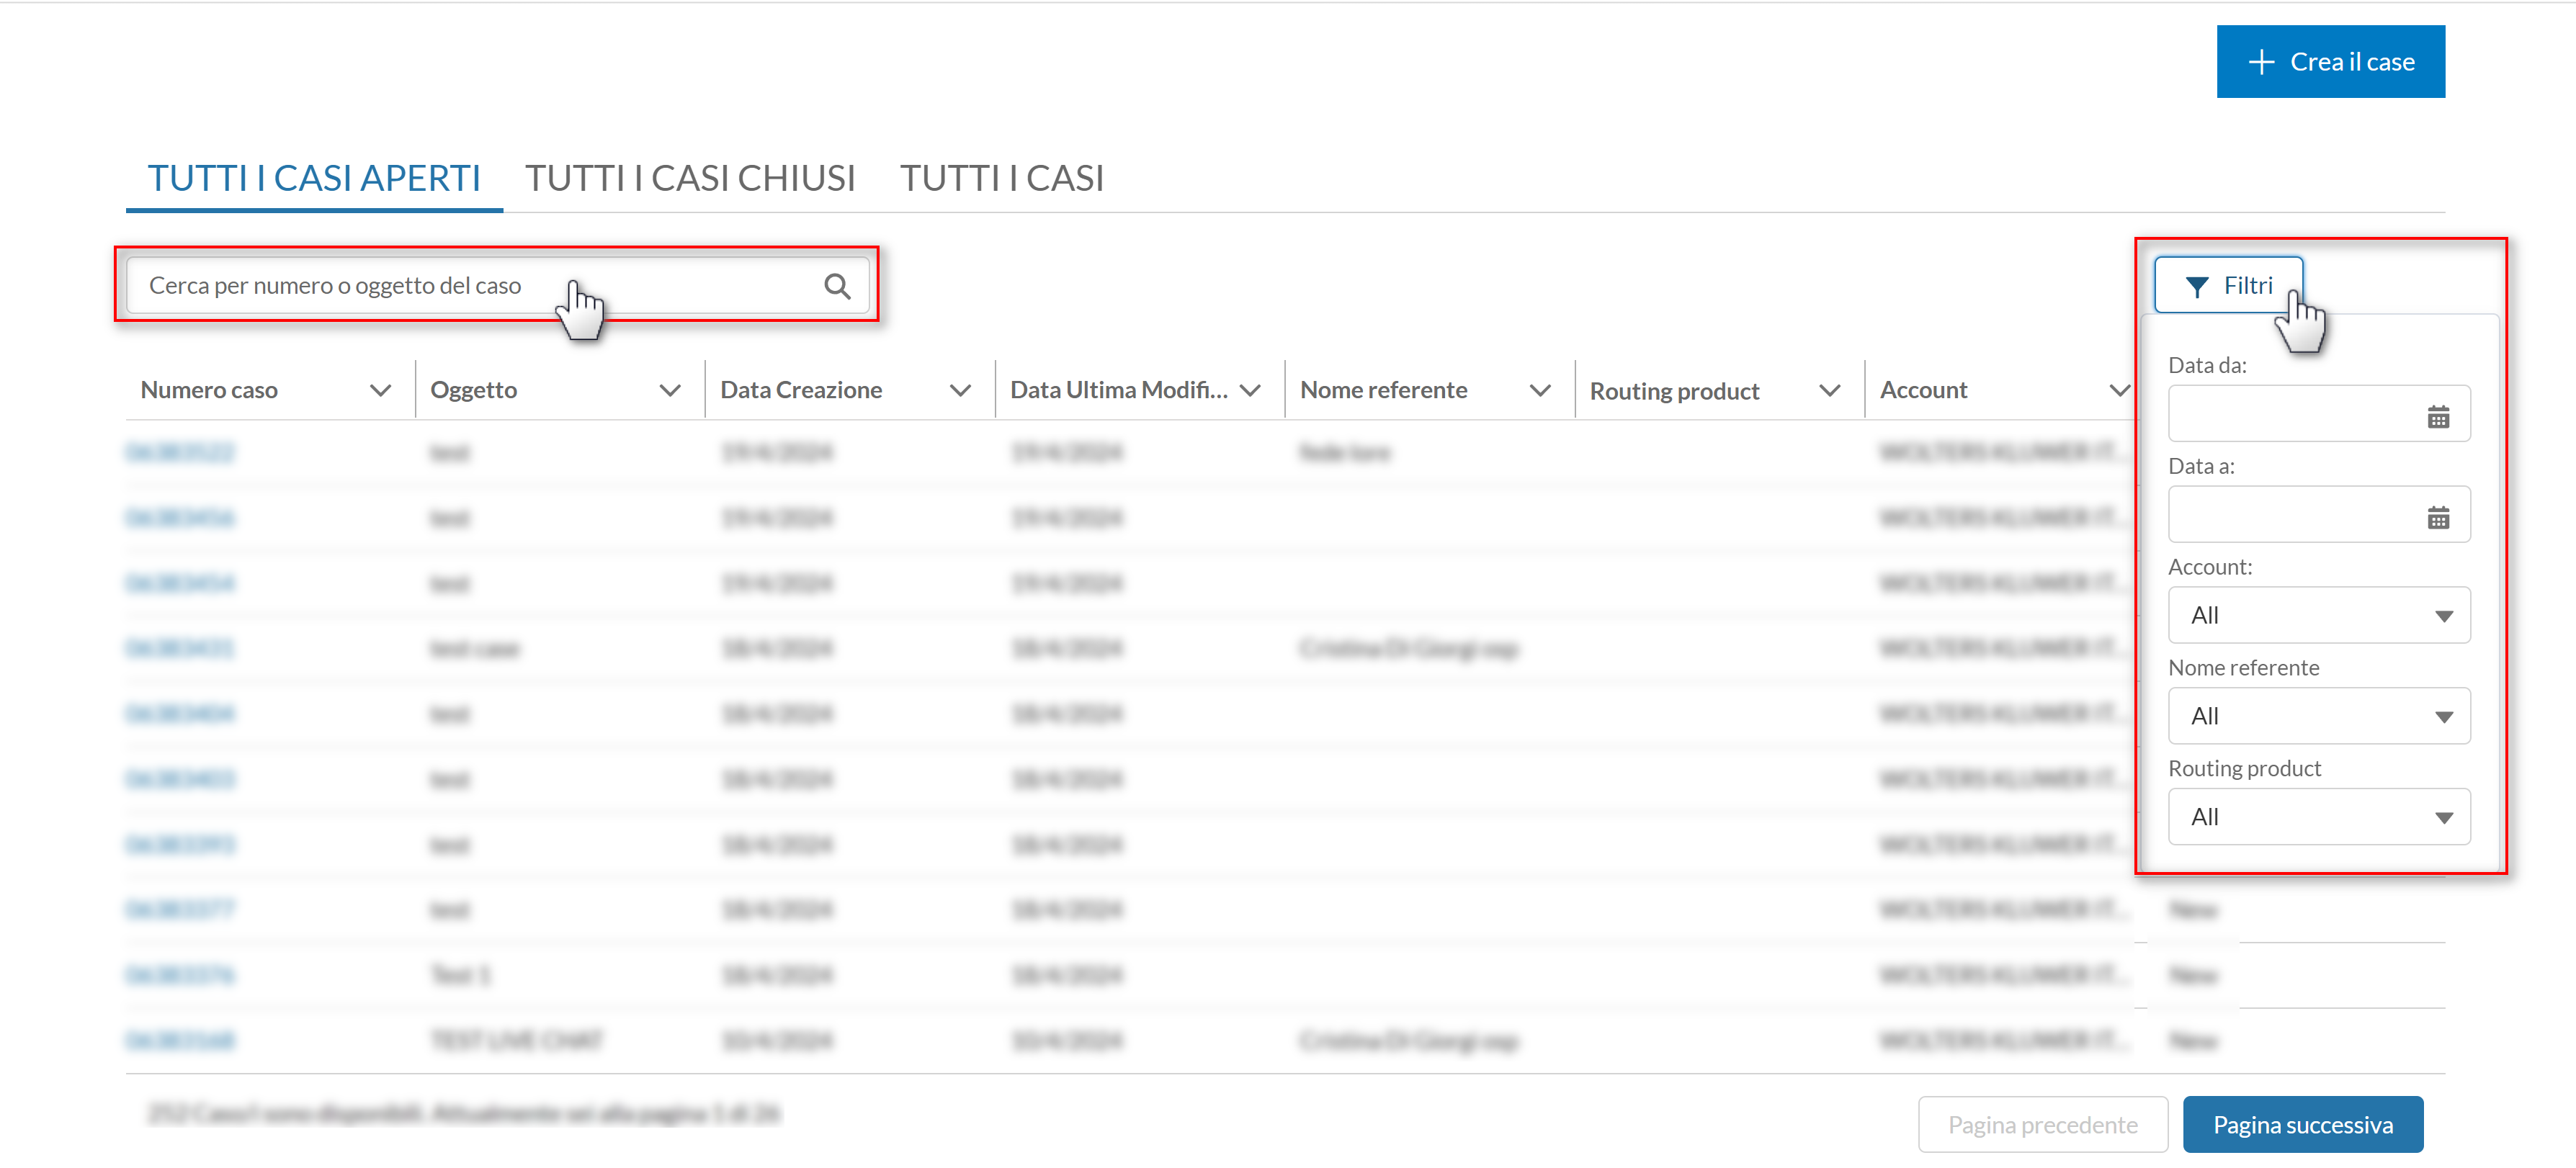Image resolution: width=2576 pixels, height=1168 pixels.
Task: Switch to the Tutti i casi tab
Action: click(x=1001, y=178)
